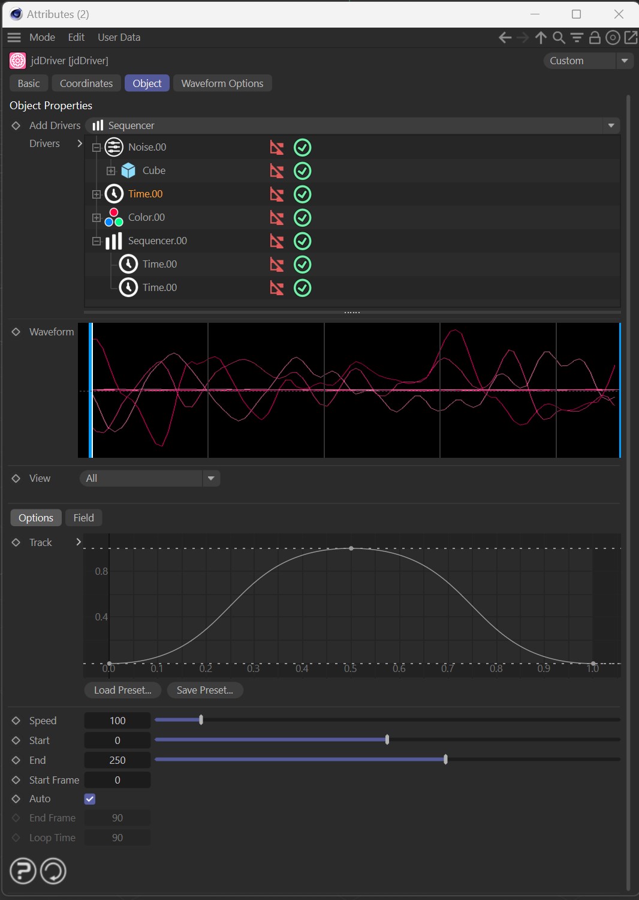The width and height of the screenshot is (639, 900).
Task: Click the filter icon in the toolbar
Action: pos(577,38)
